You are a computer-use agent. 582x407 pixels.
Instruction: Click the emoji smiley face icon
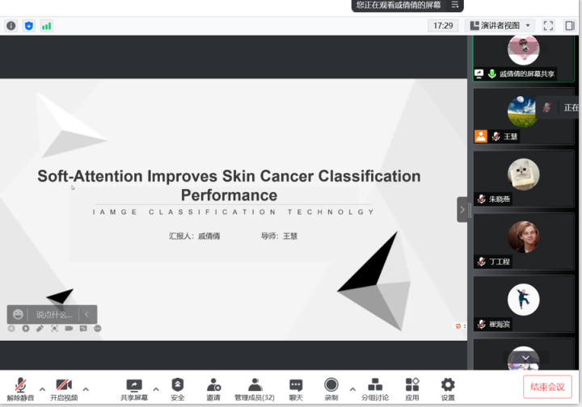(x=19, y=314)
